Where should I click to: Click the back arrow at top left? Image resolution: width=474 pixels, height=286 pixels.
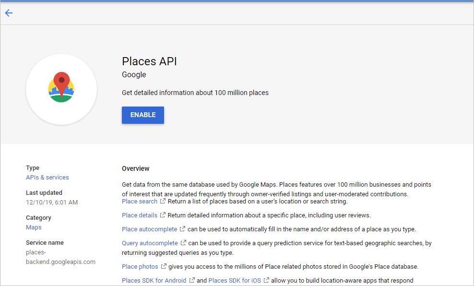[x=9, y=13]
